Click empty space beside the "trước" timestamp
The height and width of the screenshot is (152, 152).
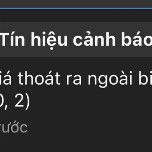[x=87, y=128]
